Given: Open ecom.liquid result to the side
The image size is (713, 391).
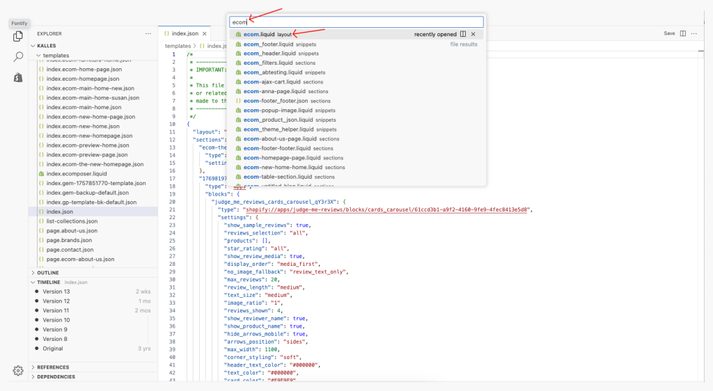Looking at the screenshot, I should [463, 34].
